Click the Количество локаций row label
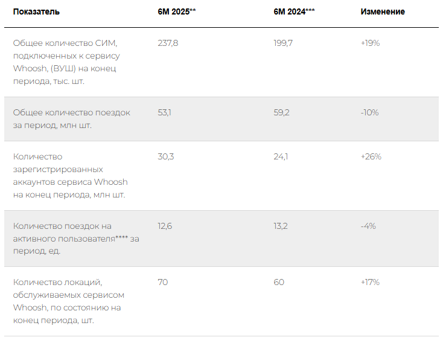Screen dimensions: 440x340 pos(69,301)
